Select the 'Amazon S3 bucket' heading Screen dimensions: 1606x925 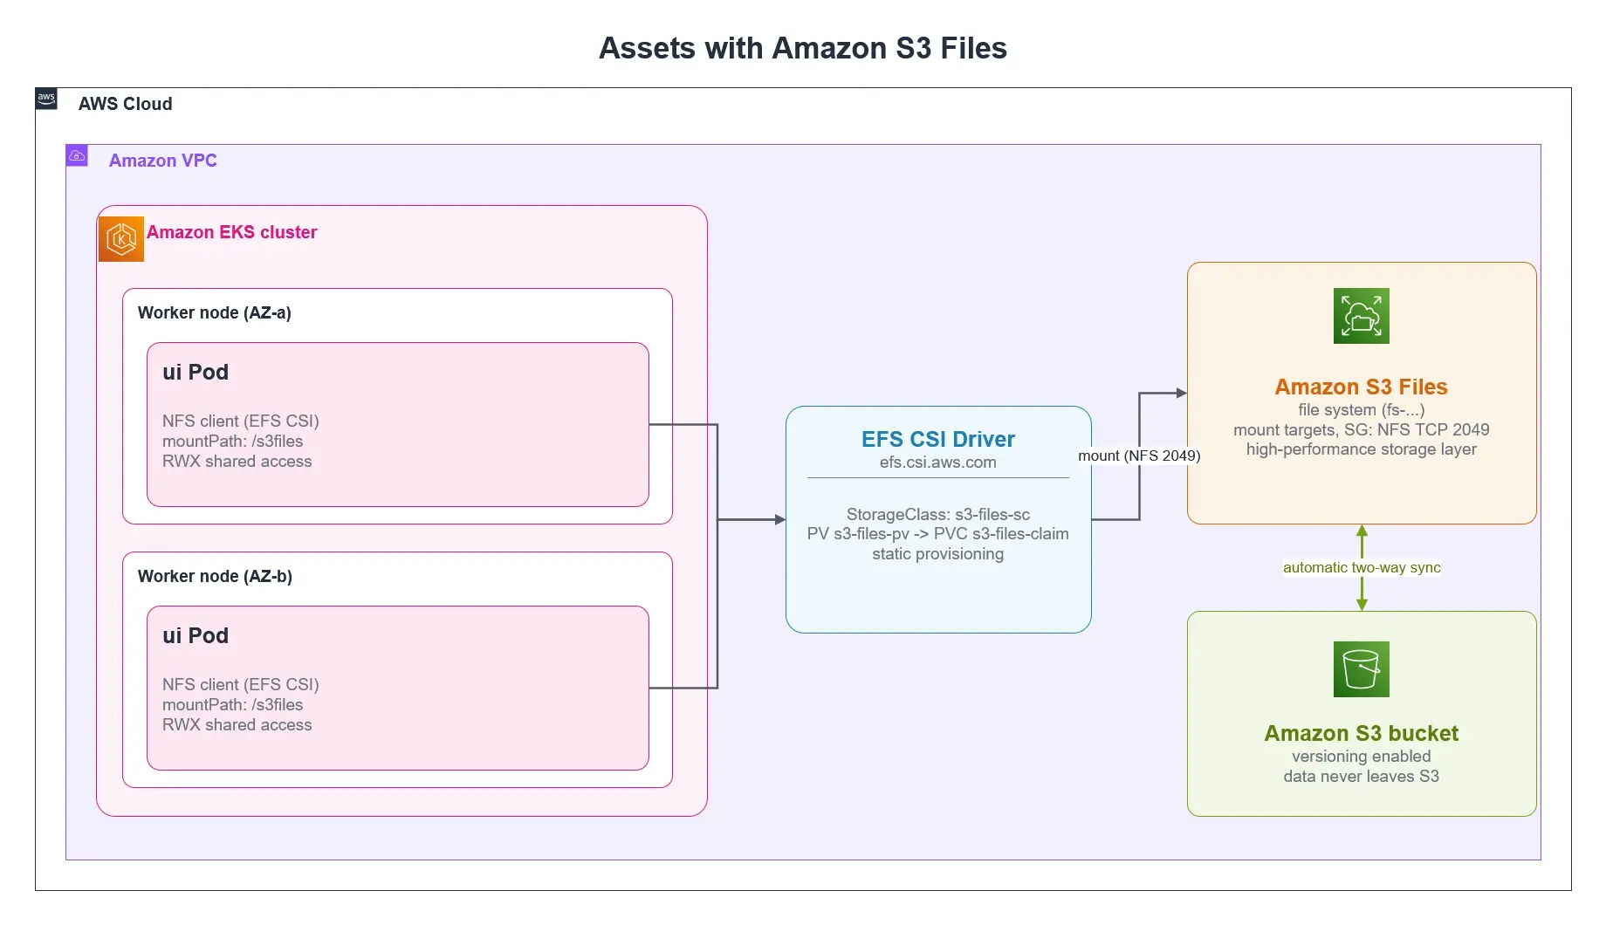point(1362,733)
